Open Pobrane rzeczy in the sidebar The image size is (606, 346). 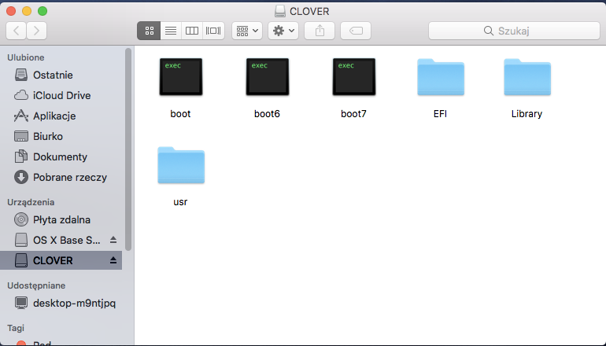pyautogui.click(x=69, y=177)
